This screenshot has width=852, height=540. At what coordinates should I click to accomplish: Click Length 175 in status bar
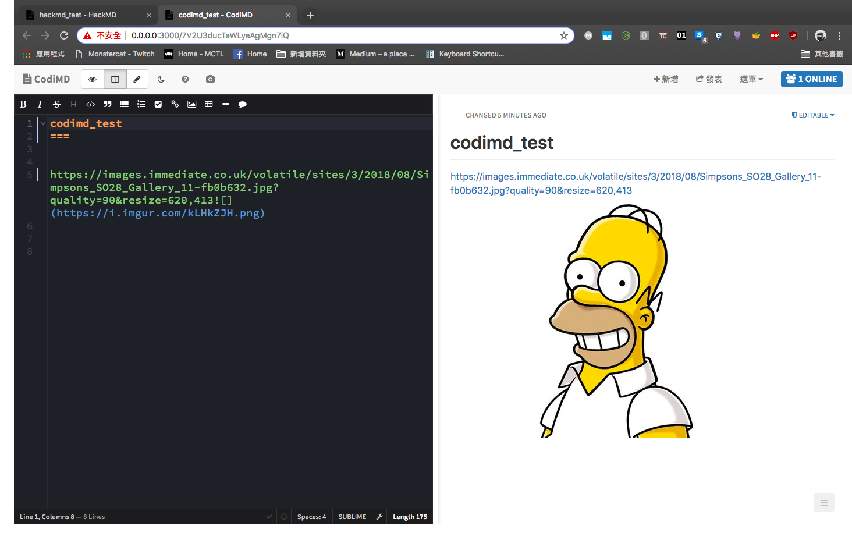coord(410,517)
